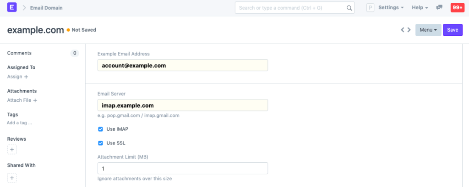The height and width of the screenshot is (187, 469).
Task: Share document using Shared With plus
Action: tap(12, 178)
